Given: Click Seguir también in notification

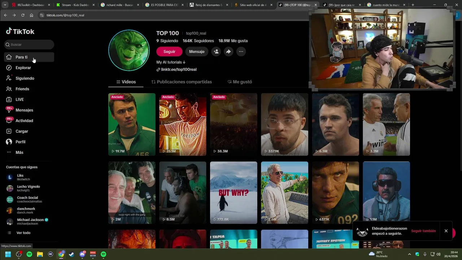Looking at the screenshot, I should (423, 231).
